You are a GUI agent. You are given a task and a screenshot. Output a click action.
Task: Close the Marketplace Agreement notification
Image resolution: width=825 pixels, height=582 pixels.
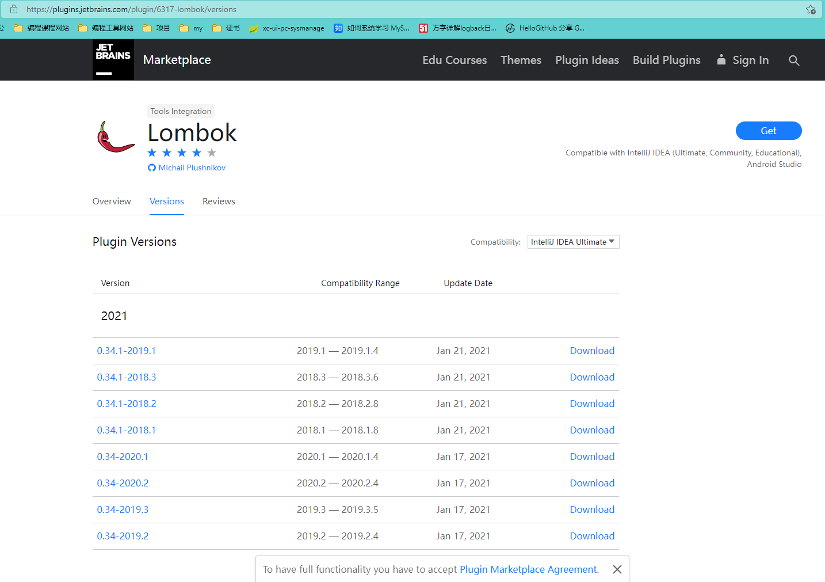(617, 569)
